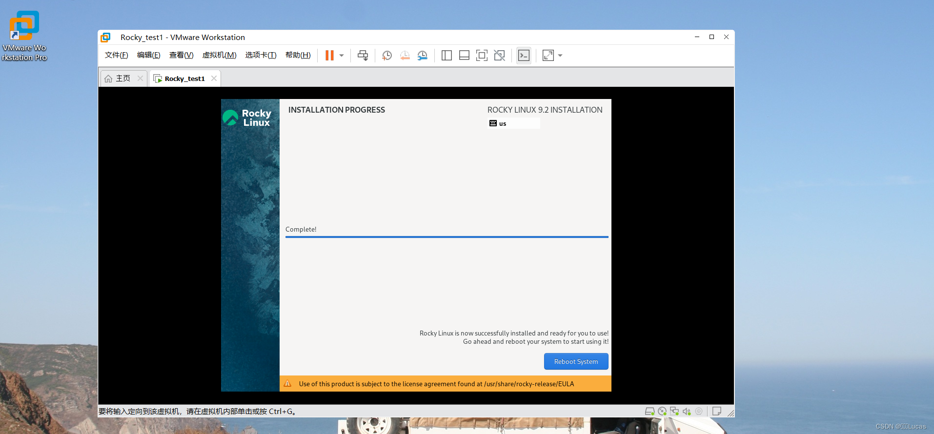Open the 文件(F) menu
This screenshot has height=434, width=934.
[x=116, y=55]
